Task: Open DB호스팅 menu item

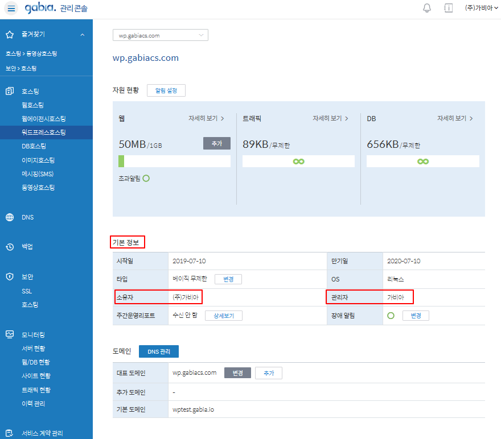Action: coord(34,146)
